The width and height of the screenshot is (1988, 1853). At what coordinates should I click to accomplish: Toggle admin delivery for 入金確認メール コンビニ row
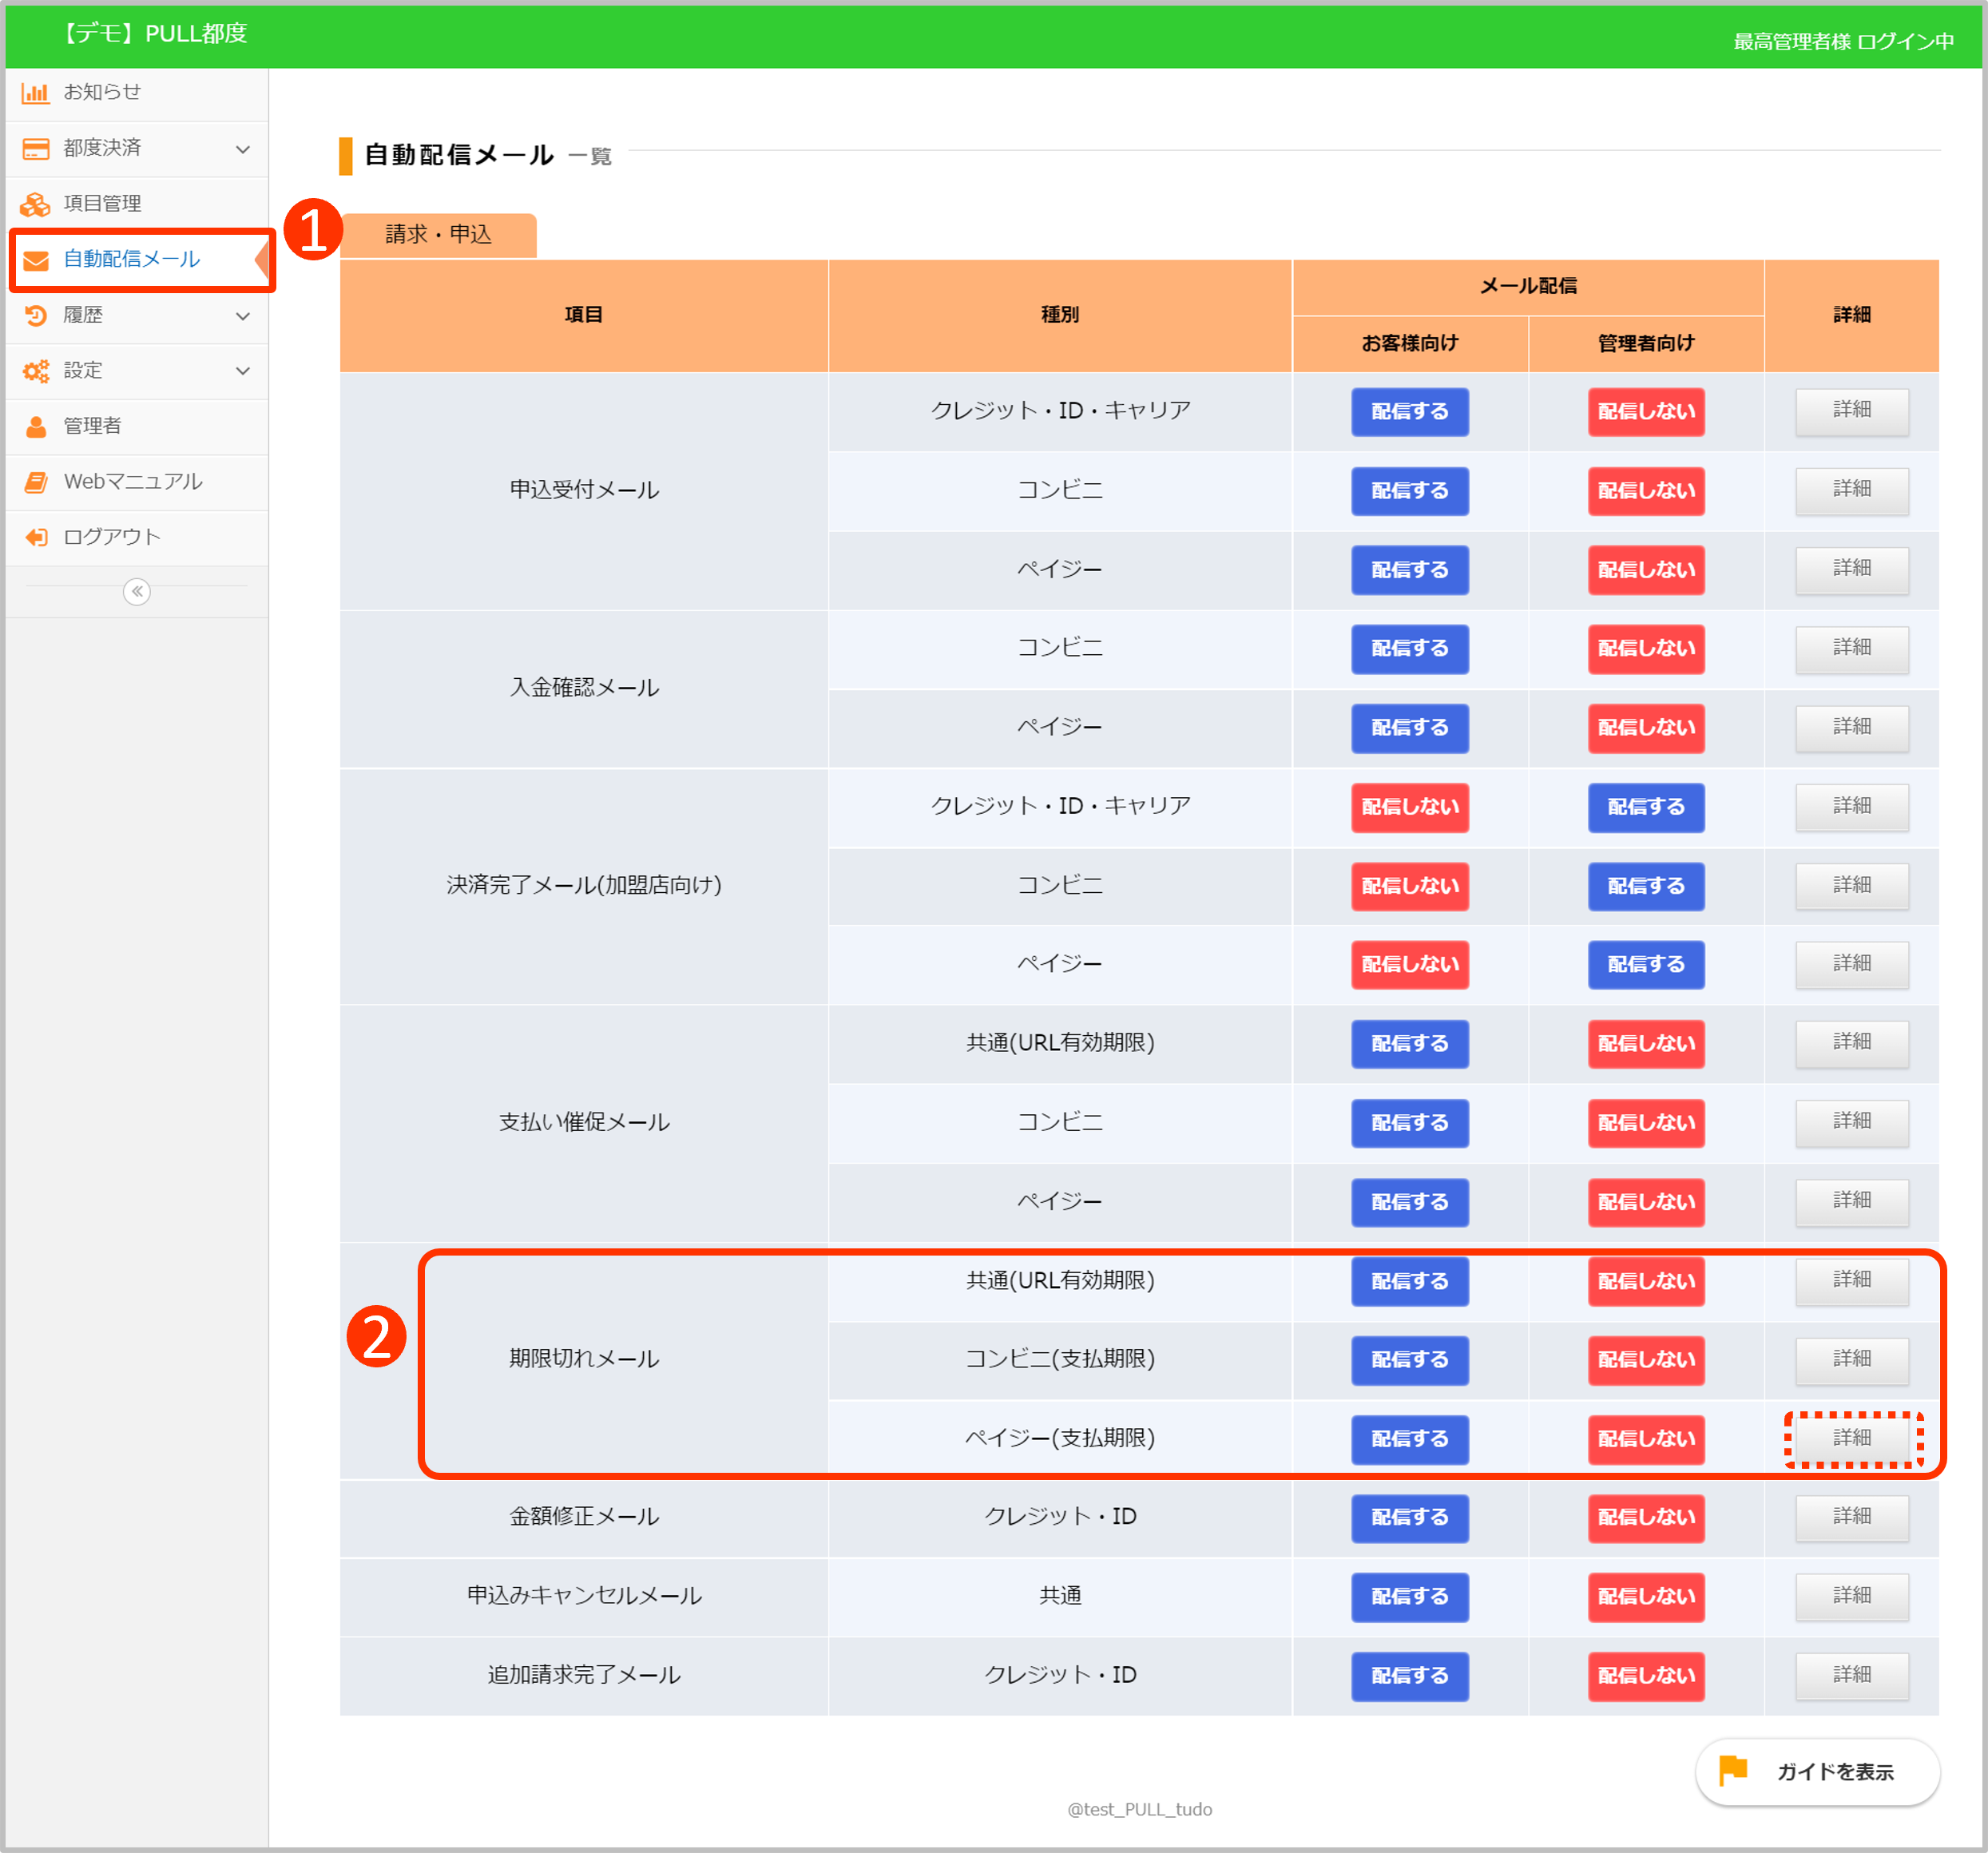tap(1645, 648)
